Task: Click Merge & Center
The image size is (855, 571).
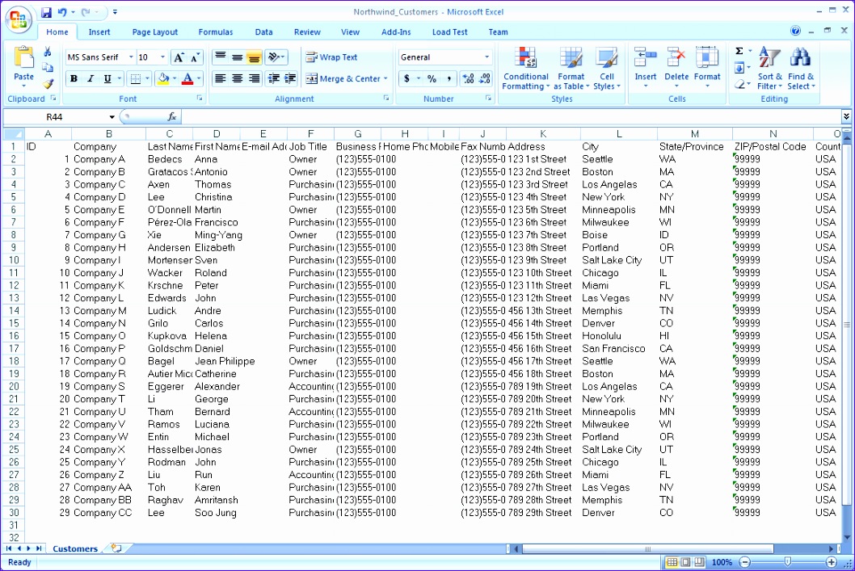Action: click(x=343, y=78)
